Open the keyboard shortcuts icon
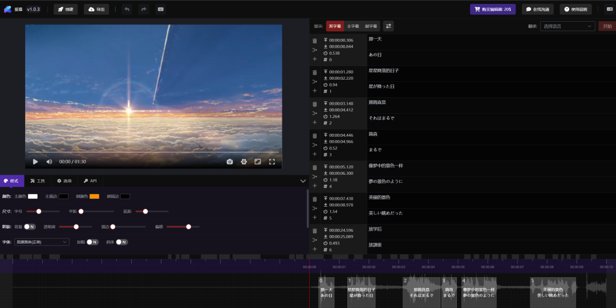The height and width of the screenshot is (308, 616). pos(161,10)
